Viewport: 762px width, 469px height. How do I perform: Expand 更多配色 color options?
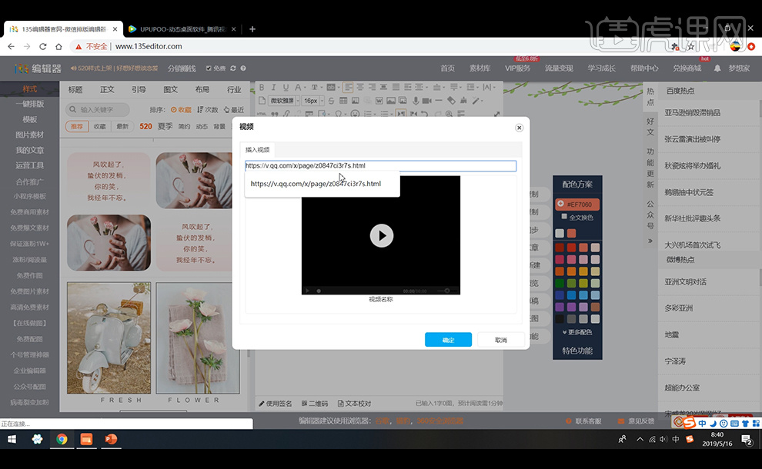(577, 332)
